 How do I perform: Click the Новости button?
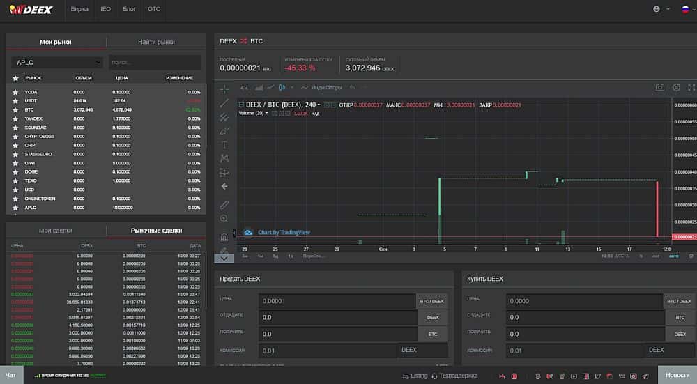(x=677, y=375)
